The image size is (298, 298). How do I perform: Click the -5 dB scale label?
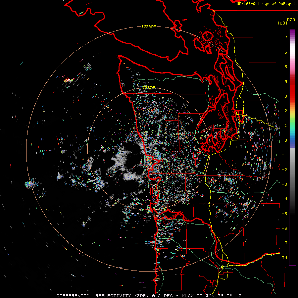(x=284, y=214)
